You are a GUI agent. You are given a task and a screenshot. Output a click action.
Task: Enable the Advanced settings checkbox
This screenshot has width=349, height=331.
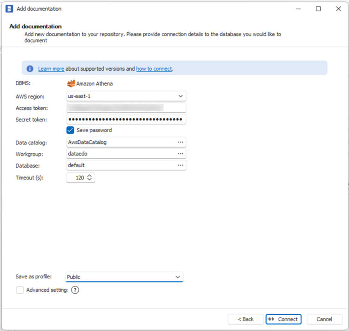(20, 290)
